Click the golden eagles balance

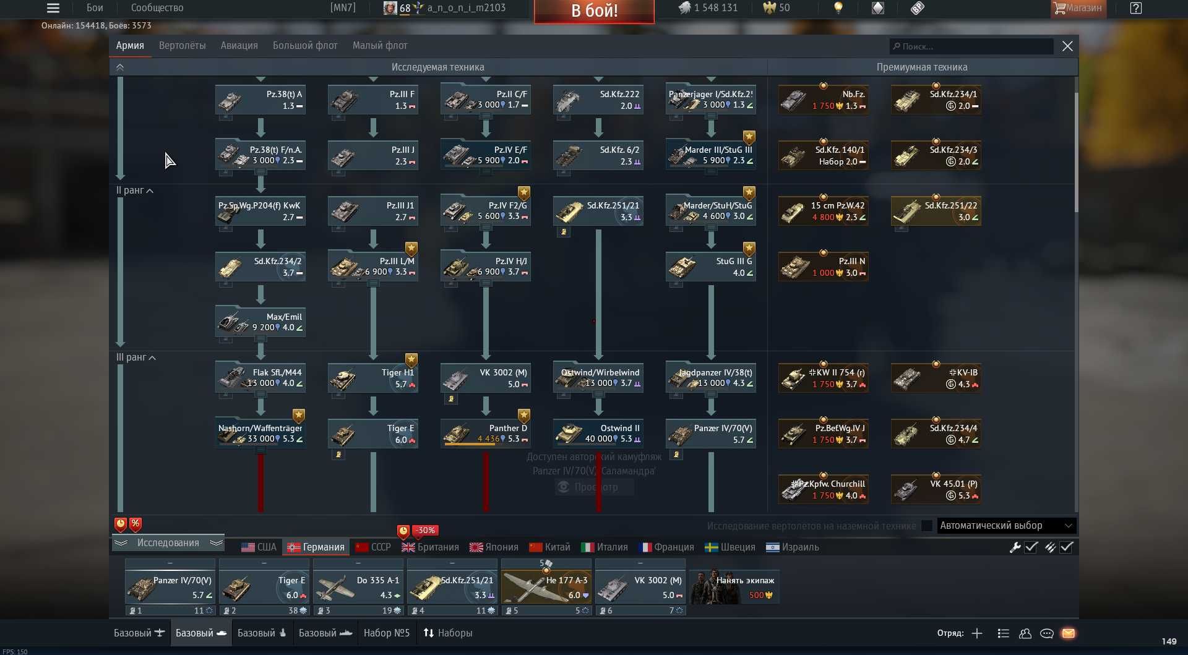point(777,8)
